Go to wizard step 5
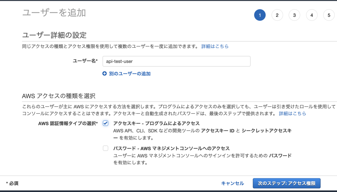Screen dimensions: 337x192 329,15
